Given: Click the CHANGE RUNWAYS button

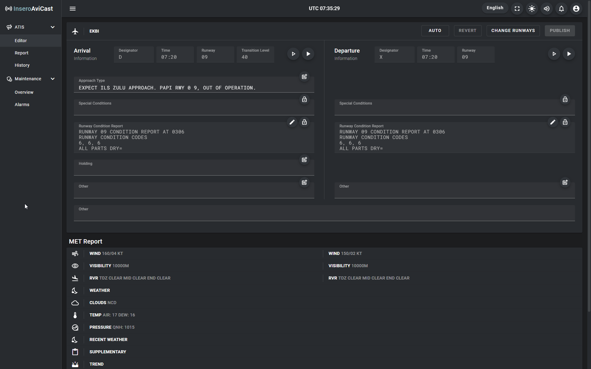Looking at the screenshot, I should [513, 30].
